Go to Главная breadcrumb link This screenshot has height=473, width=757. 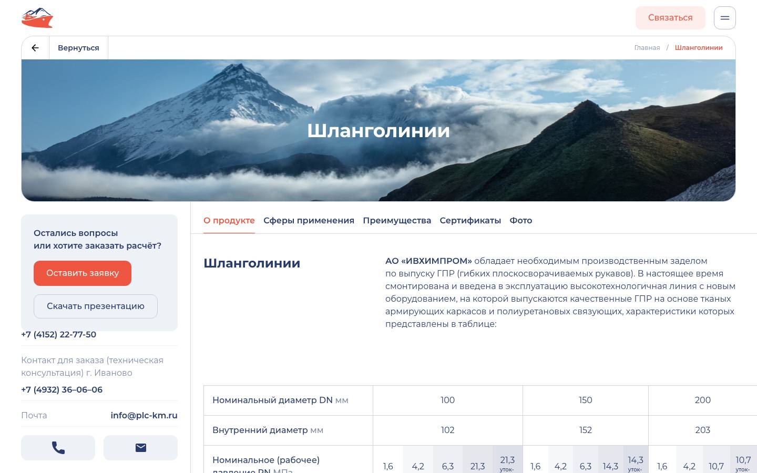pyautogui.click(x=647, y=48)
